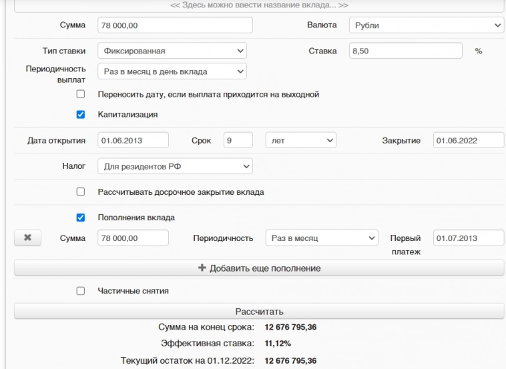Open the Валюта dropdown showing Рубли
The height and width of the screenshot is (369, 506).
click(426, 25)
